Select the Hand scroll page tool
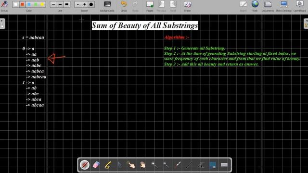This screenshot has width=308, height=173. (142, 165)
